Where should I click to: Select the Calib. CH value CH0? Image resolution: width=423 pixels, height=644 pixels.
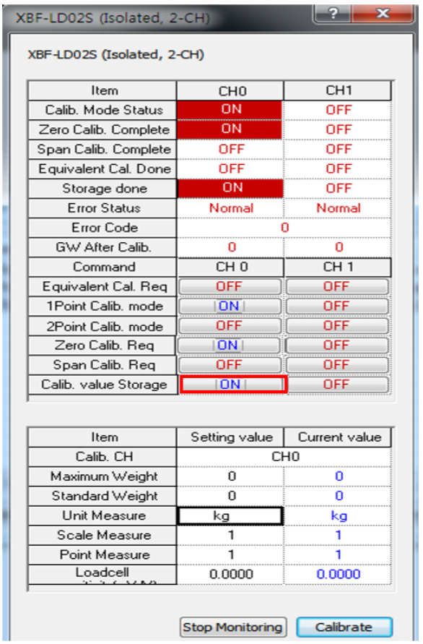tap(284, 457)
